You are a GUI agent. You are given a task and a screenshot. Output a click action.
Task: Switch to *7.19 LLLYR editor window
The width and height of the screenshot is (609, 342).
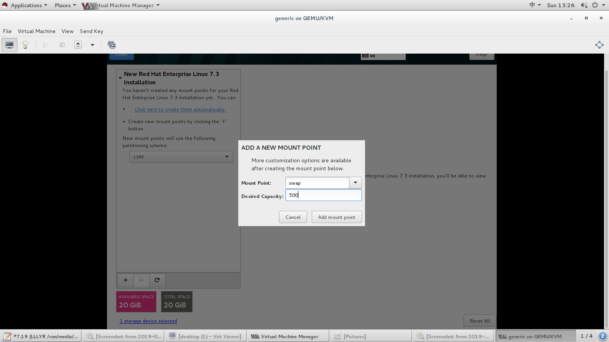tap(41, 336)
